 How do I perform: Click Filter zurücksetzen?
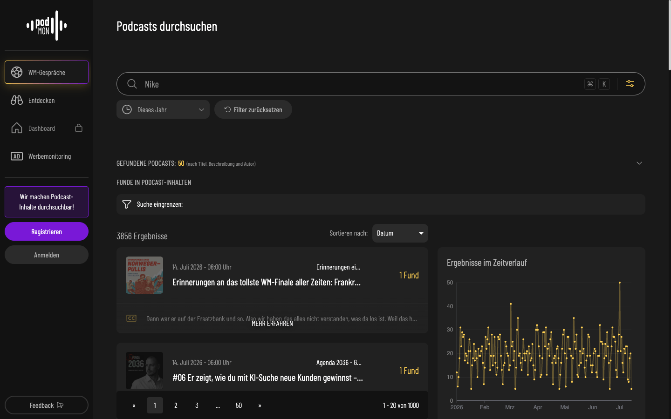[x=253, y=109]
